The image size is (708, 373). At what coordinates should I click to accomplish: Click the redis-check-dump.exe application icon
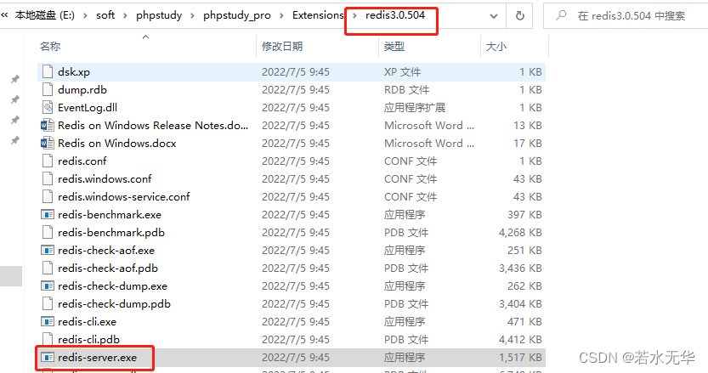48,285
